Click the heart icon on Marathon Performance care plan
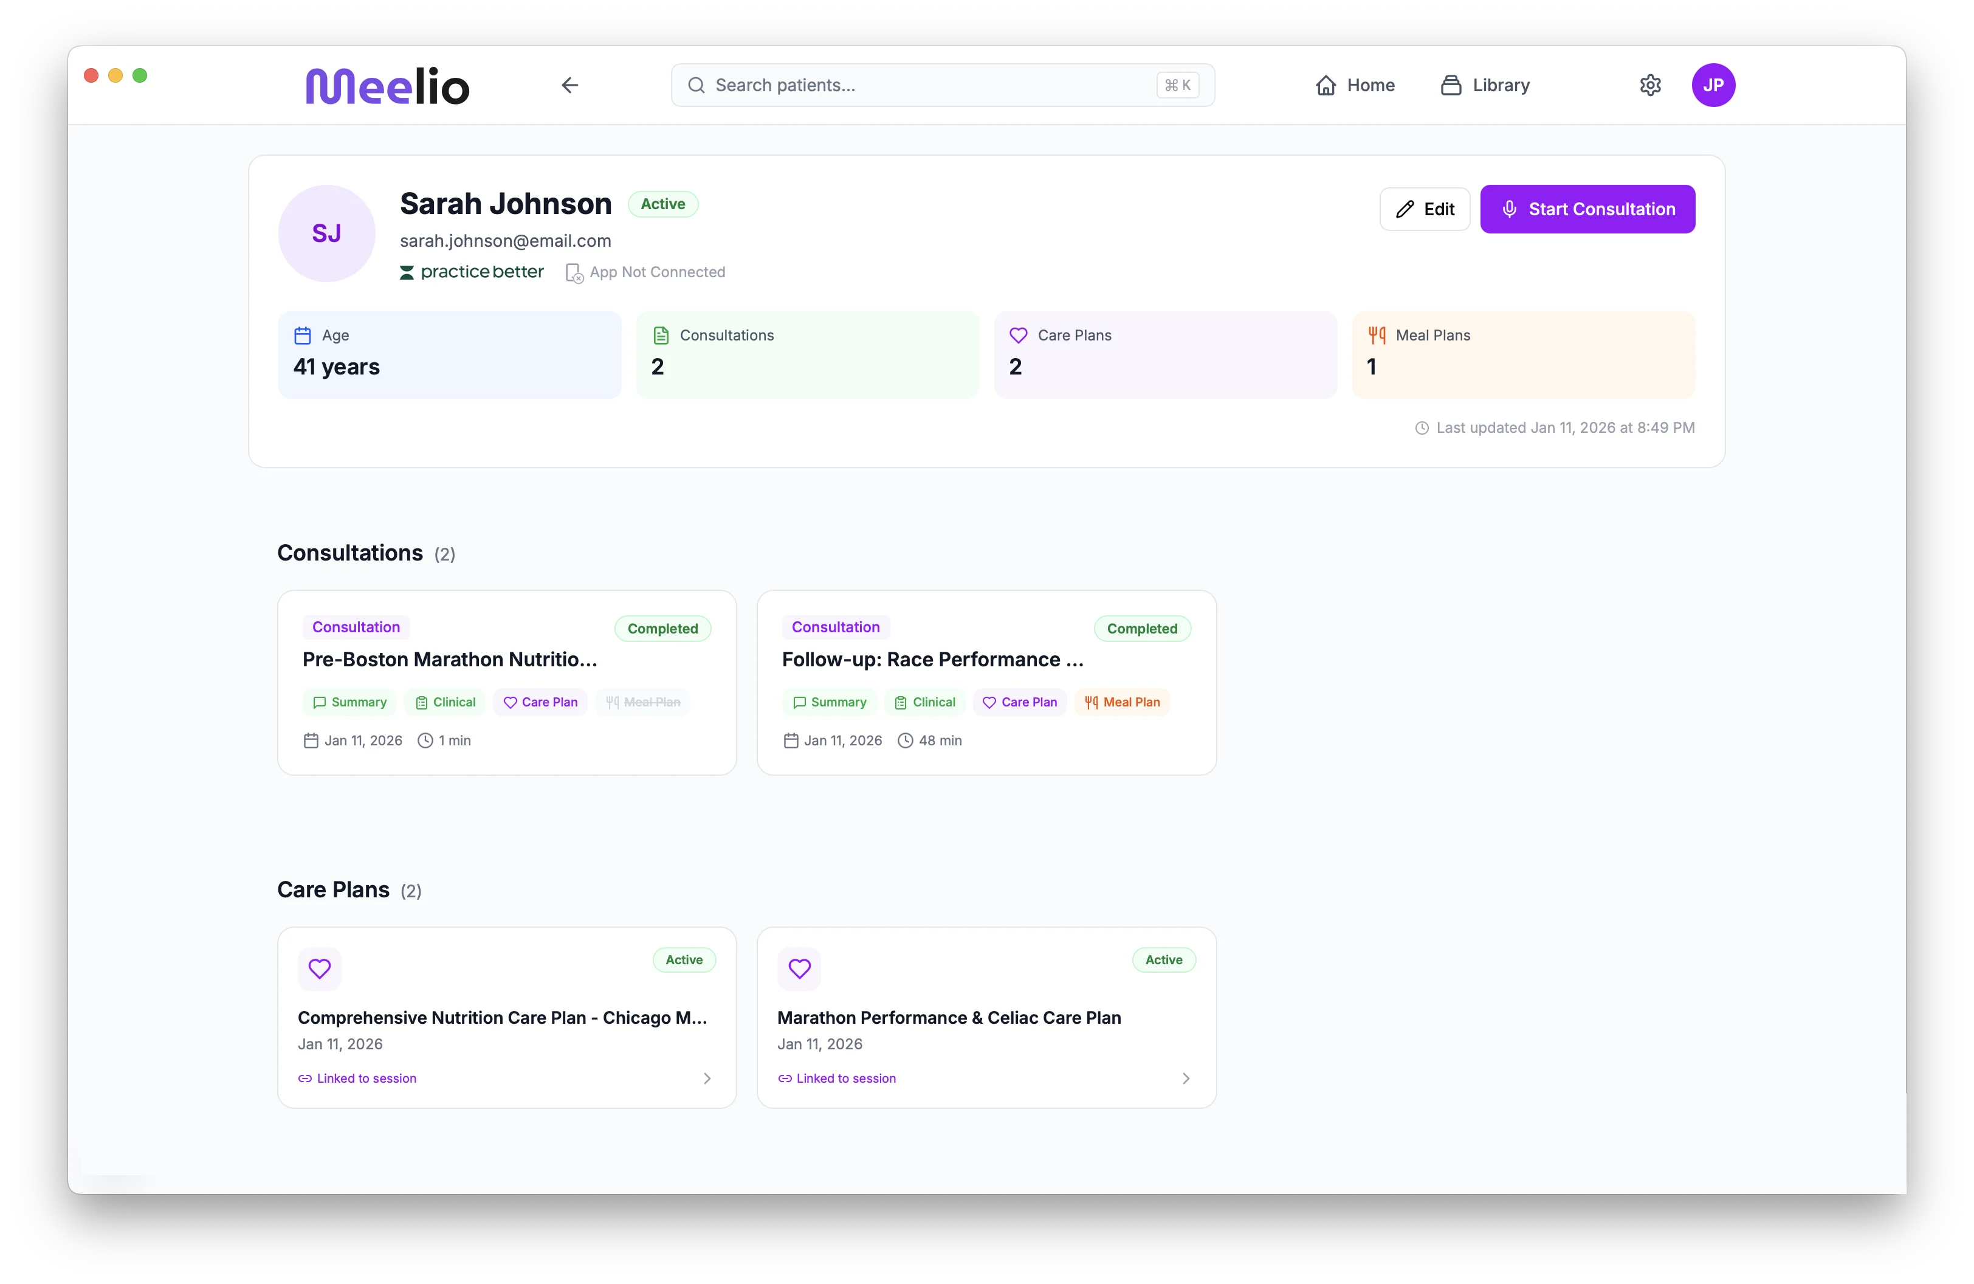1974x1284 pixels. [x=799, y=969]
